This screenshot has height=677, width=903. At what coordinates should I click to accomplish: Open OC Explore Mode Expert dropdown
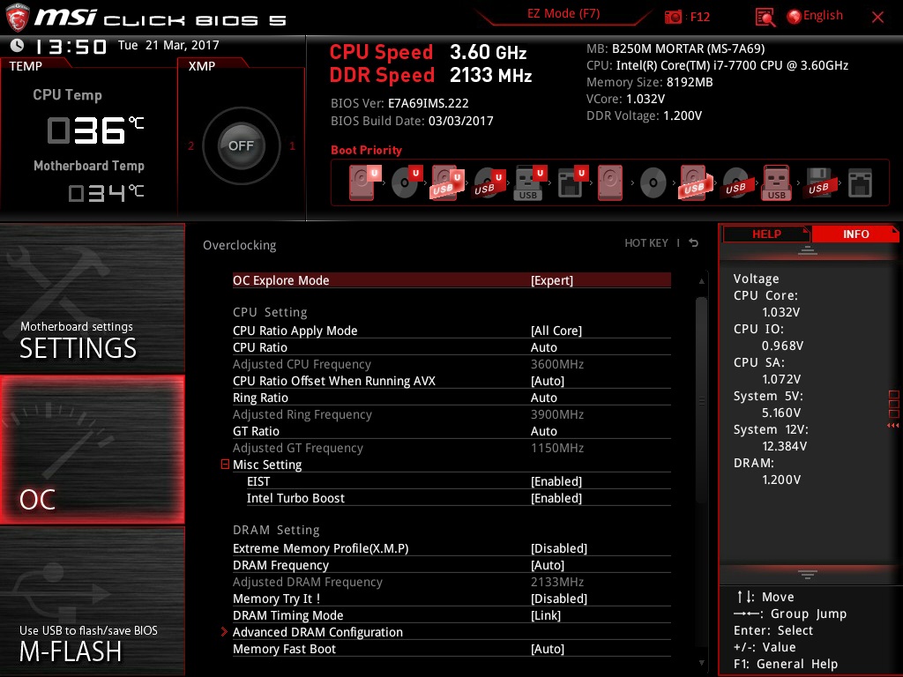click(x=451, y=280)
